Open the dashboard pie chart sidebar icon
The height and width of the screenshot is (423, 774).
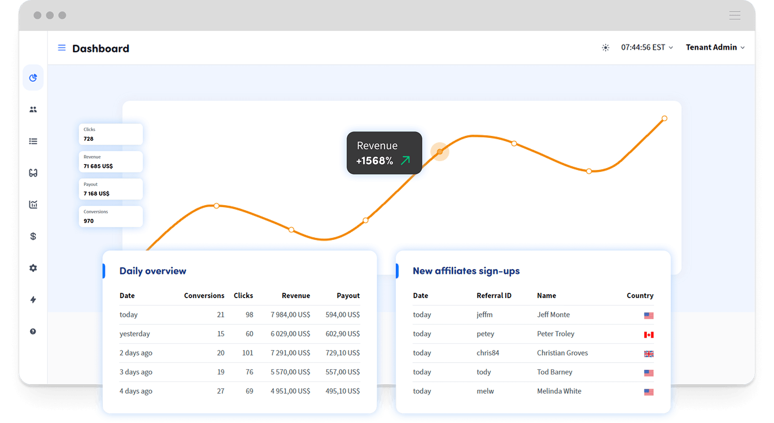[33, 78]
